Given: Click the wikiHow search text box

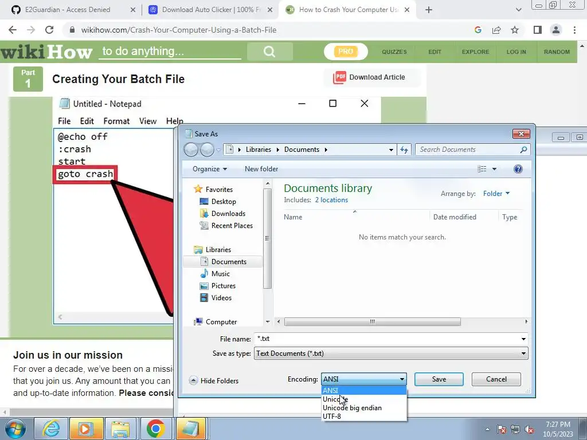Looking at the screenshot, I should (x=170, y=51).
